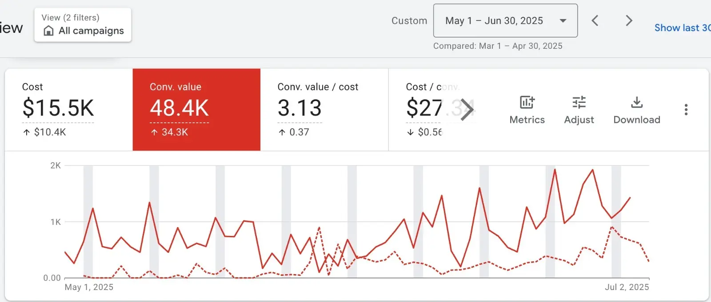This screenshot has height=302, width=711.
Task: Go to the previous date range
Action: tap(595, 20)
